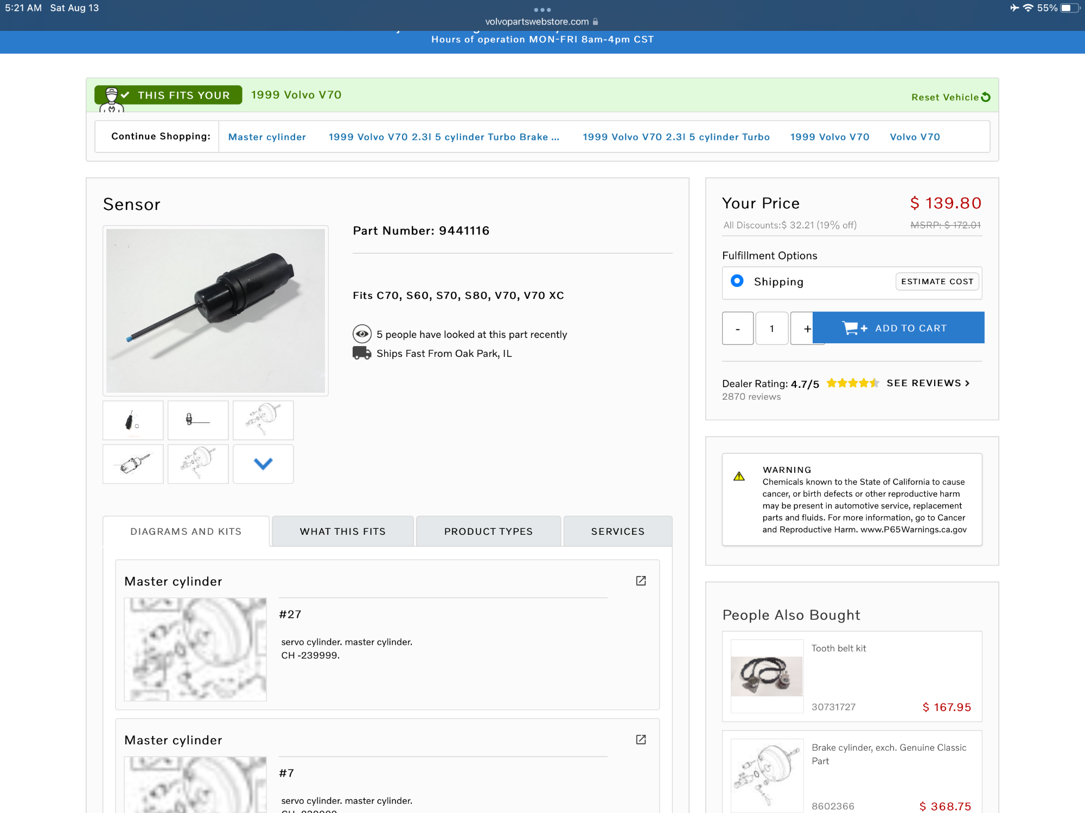Viewport: 1085px width, 813px height.
Task: Open first Master cylinder diagram external link icon
Action: pos(641,581)
